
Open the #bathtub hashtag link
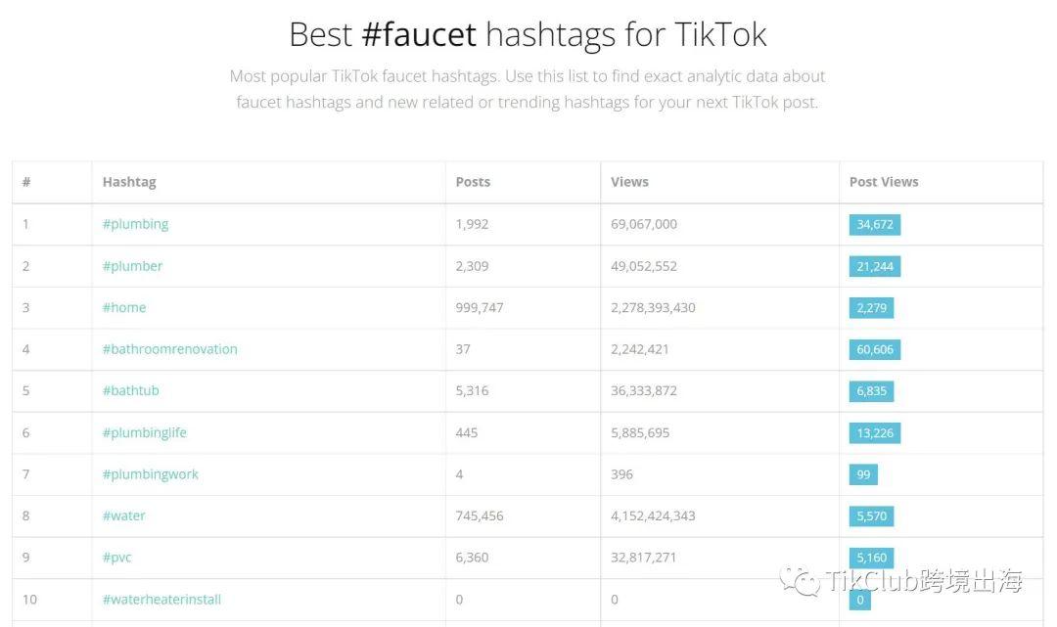(x=131, y=390)
